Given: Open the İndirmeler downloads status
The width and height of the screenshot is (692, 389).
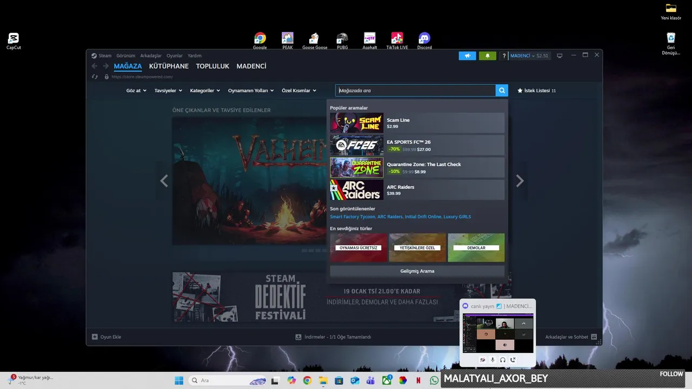Looking at the screenshot, I should (333, 337).
